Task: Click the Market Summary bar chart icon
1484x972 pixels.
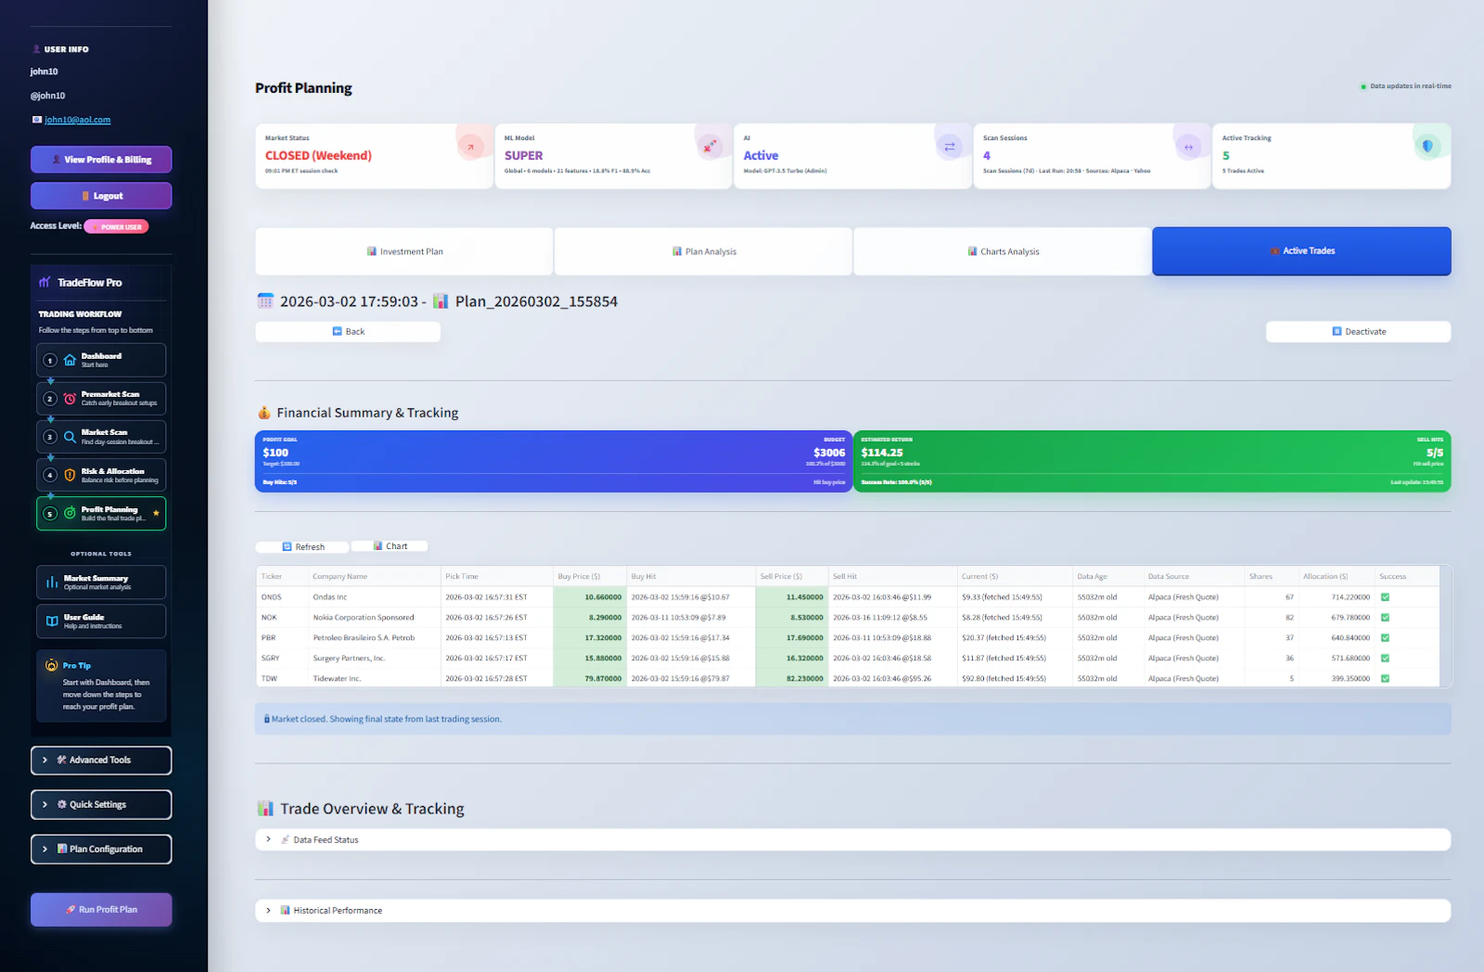Action: click(x=52, y=582)
